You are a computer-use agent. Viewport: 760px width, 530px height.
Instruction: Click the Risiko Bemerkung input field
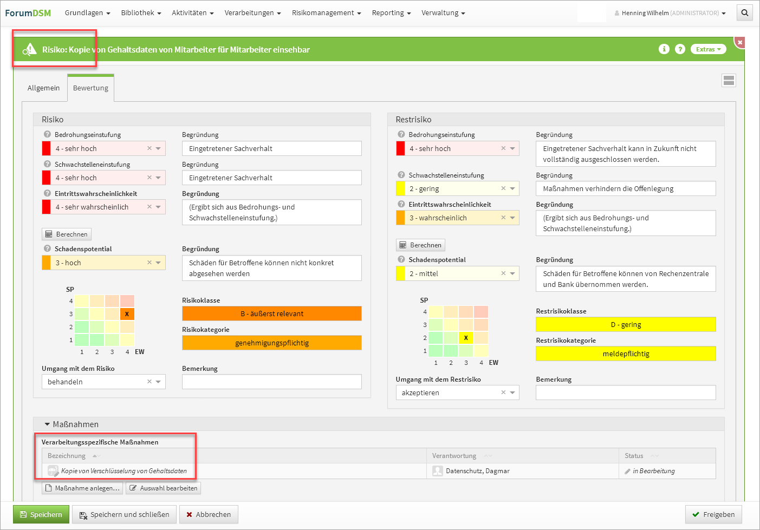click(271, 382)
